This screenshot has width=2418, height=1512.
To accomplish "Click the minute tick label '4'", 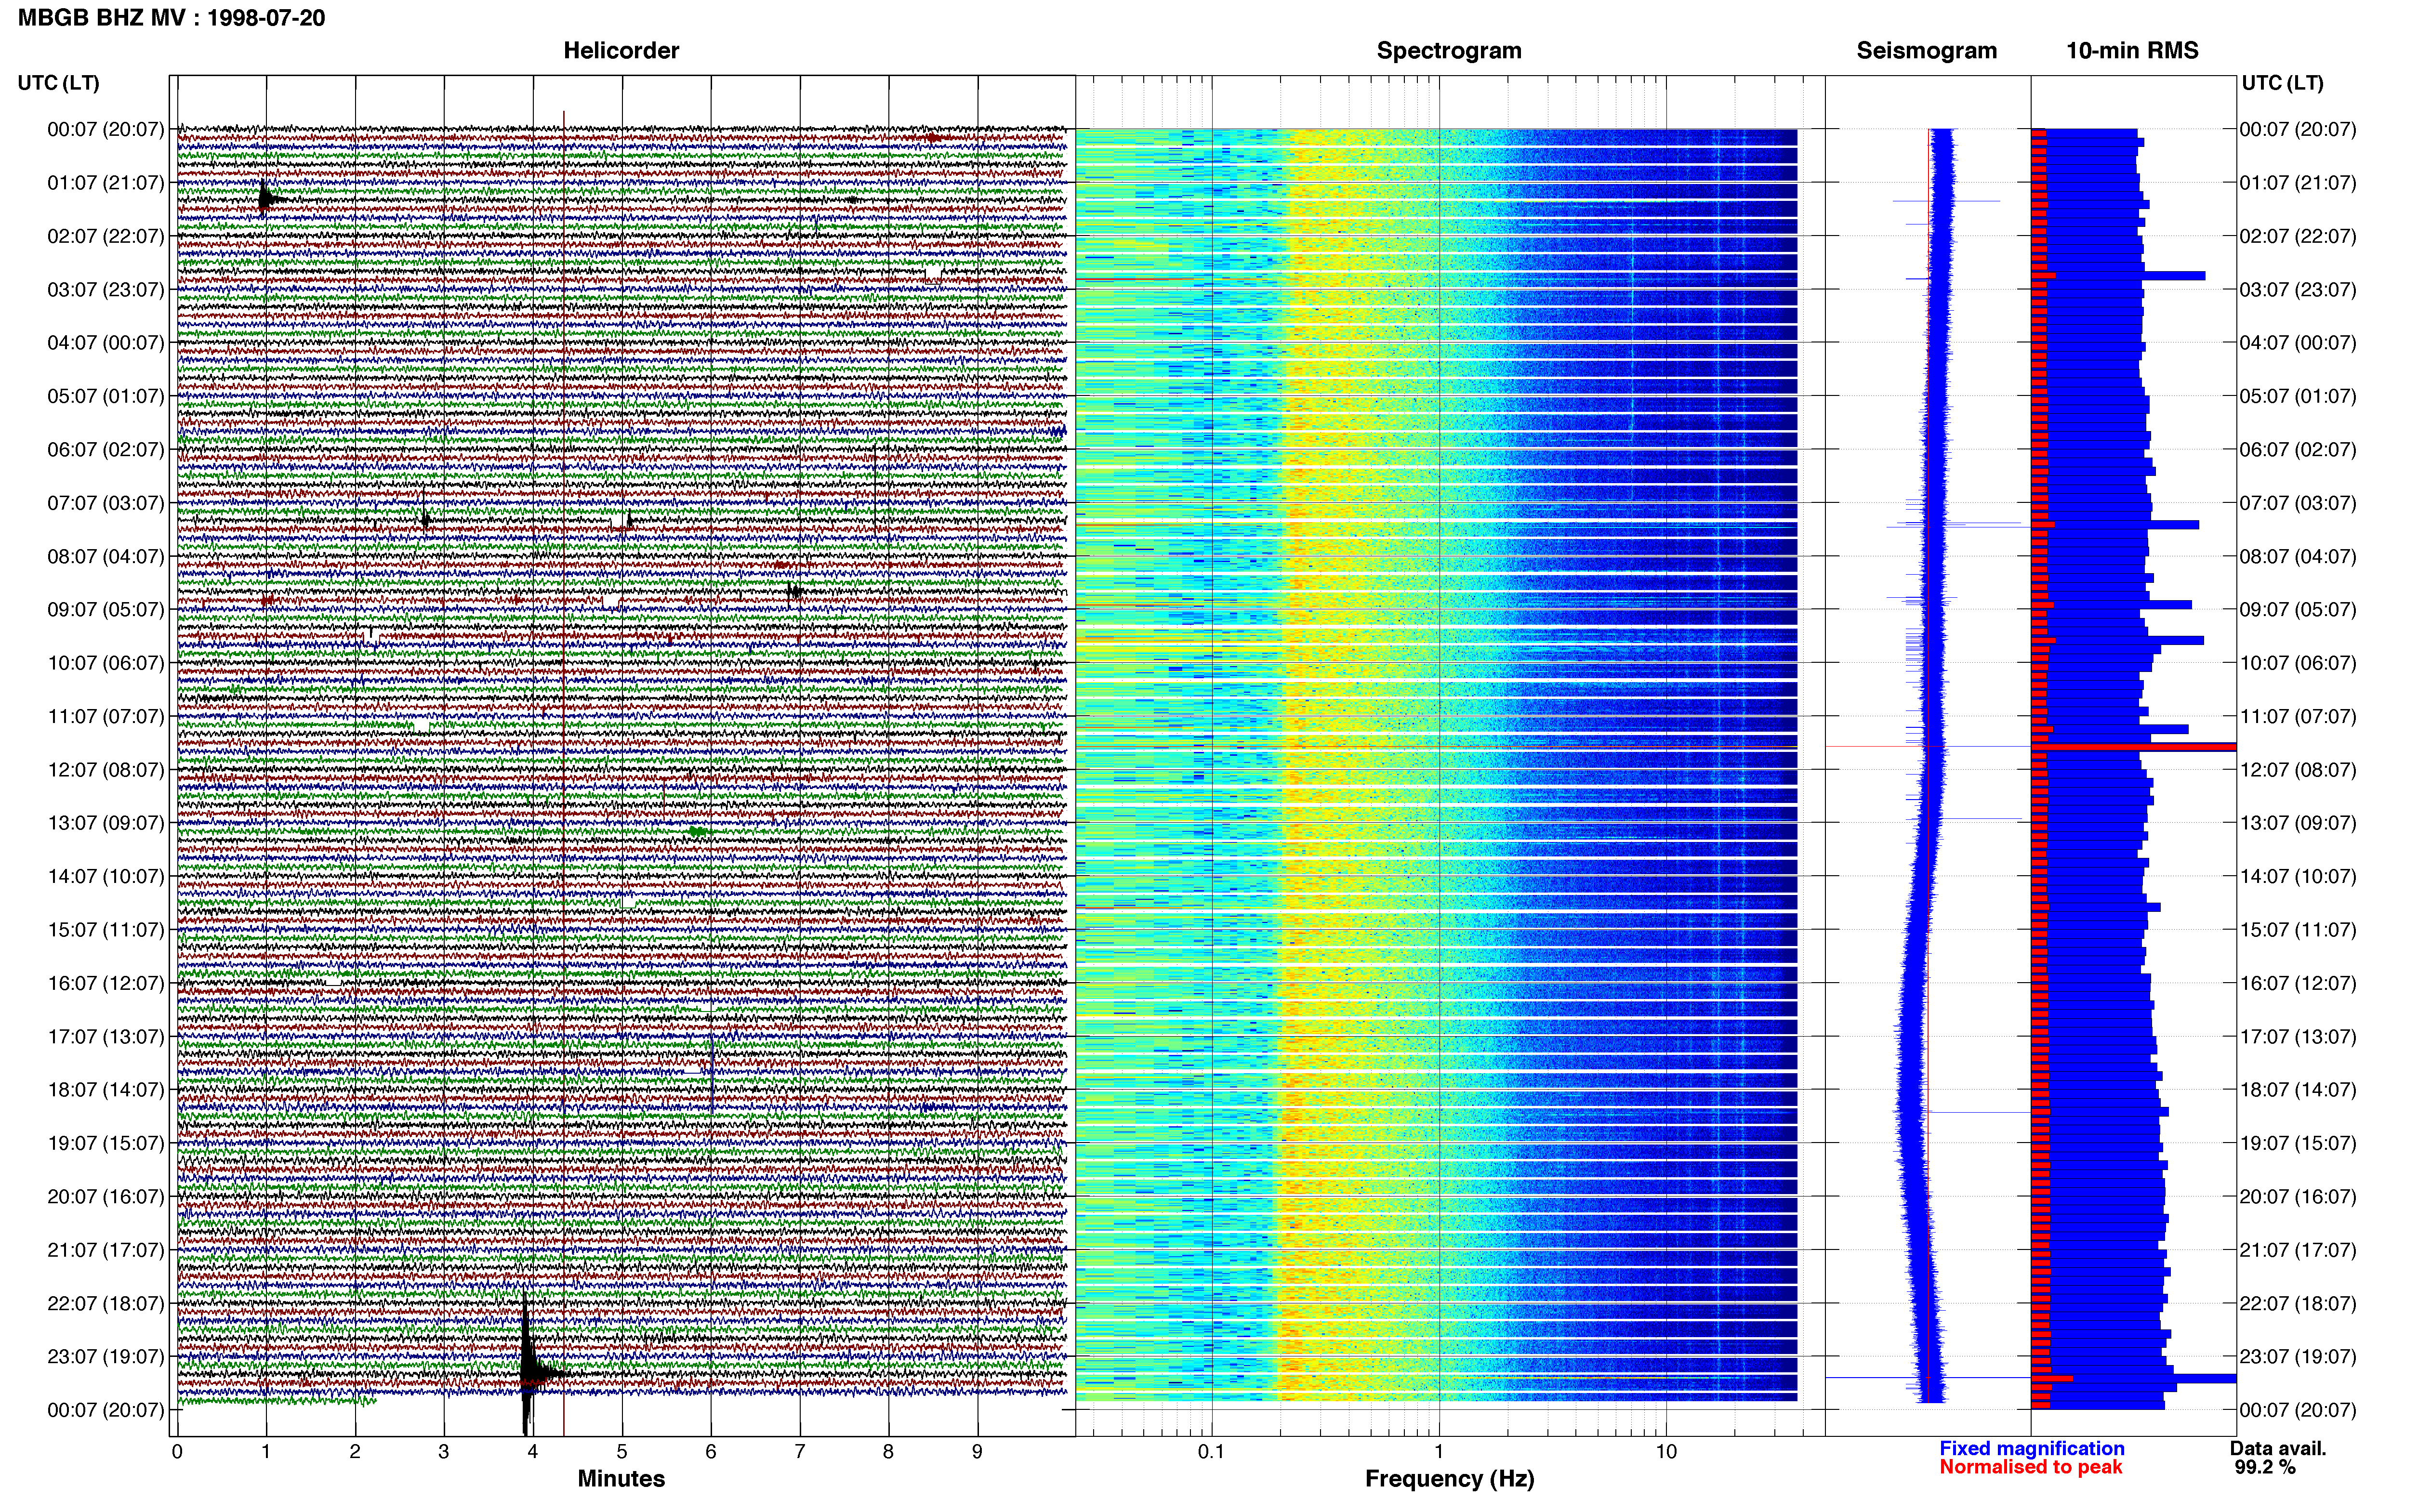I will coord(533,1452).
